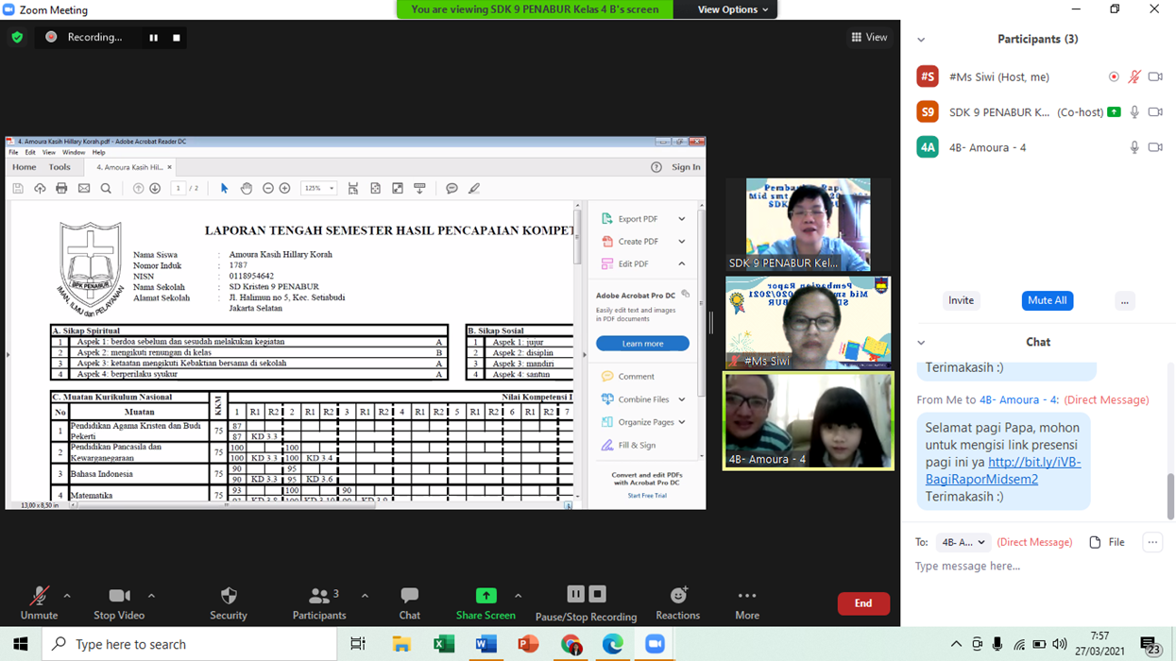
Task: Toggle 4B- Amoura's microphone icon
Action: coord(1134,147)
